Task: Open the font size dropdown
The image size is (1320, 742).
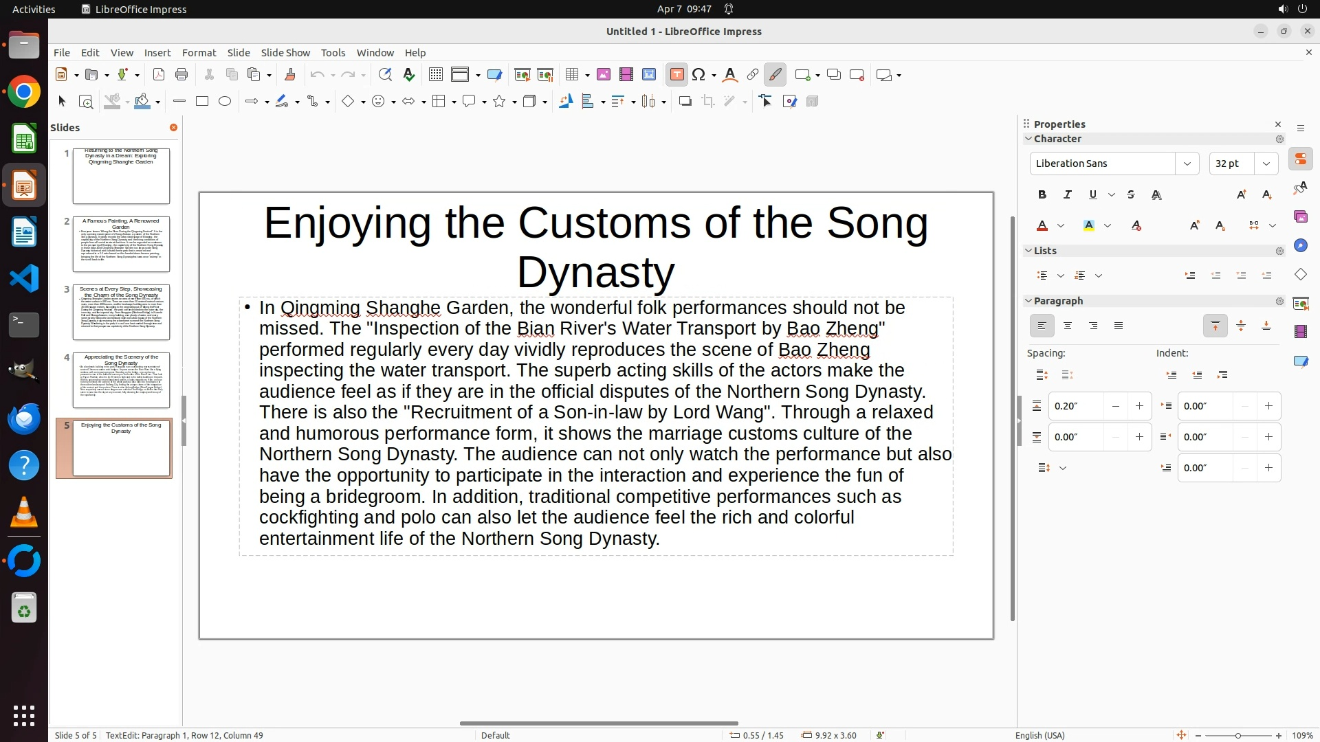Action: [1266, 164]
